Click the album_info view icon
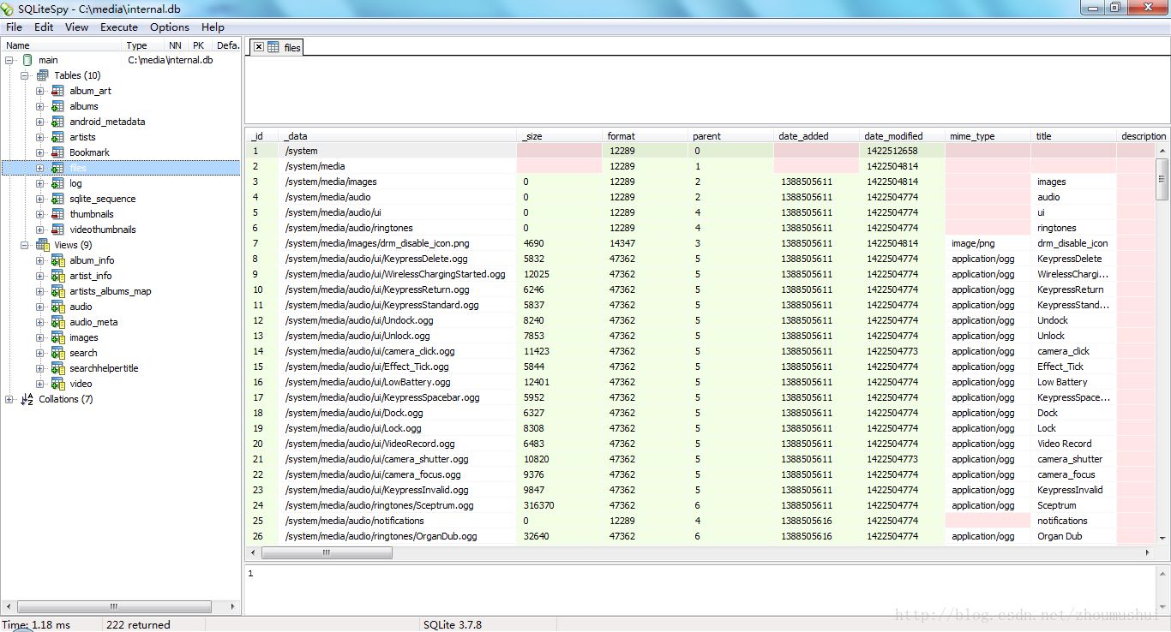The width and height of the screenshot is (1171, 632). click(x=57, y=260)
